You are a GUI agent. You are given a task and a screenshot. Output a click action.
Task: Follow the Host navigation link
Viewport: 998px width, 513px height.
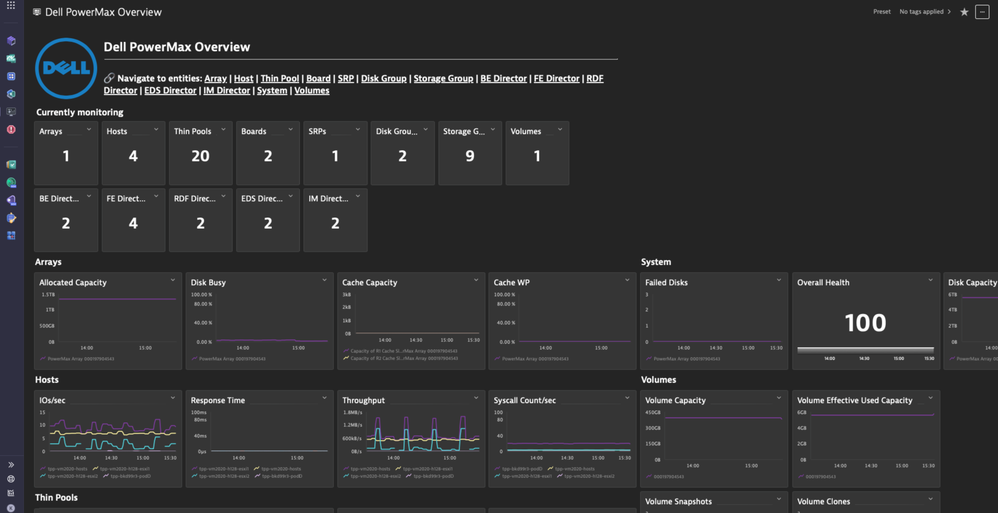(x=243, y=78)
